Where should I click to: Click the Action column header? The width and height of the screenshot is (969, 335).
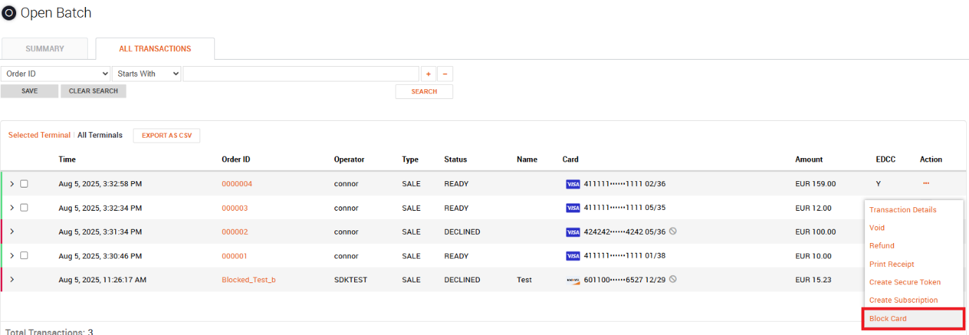(x=931, y=159)
